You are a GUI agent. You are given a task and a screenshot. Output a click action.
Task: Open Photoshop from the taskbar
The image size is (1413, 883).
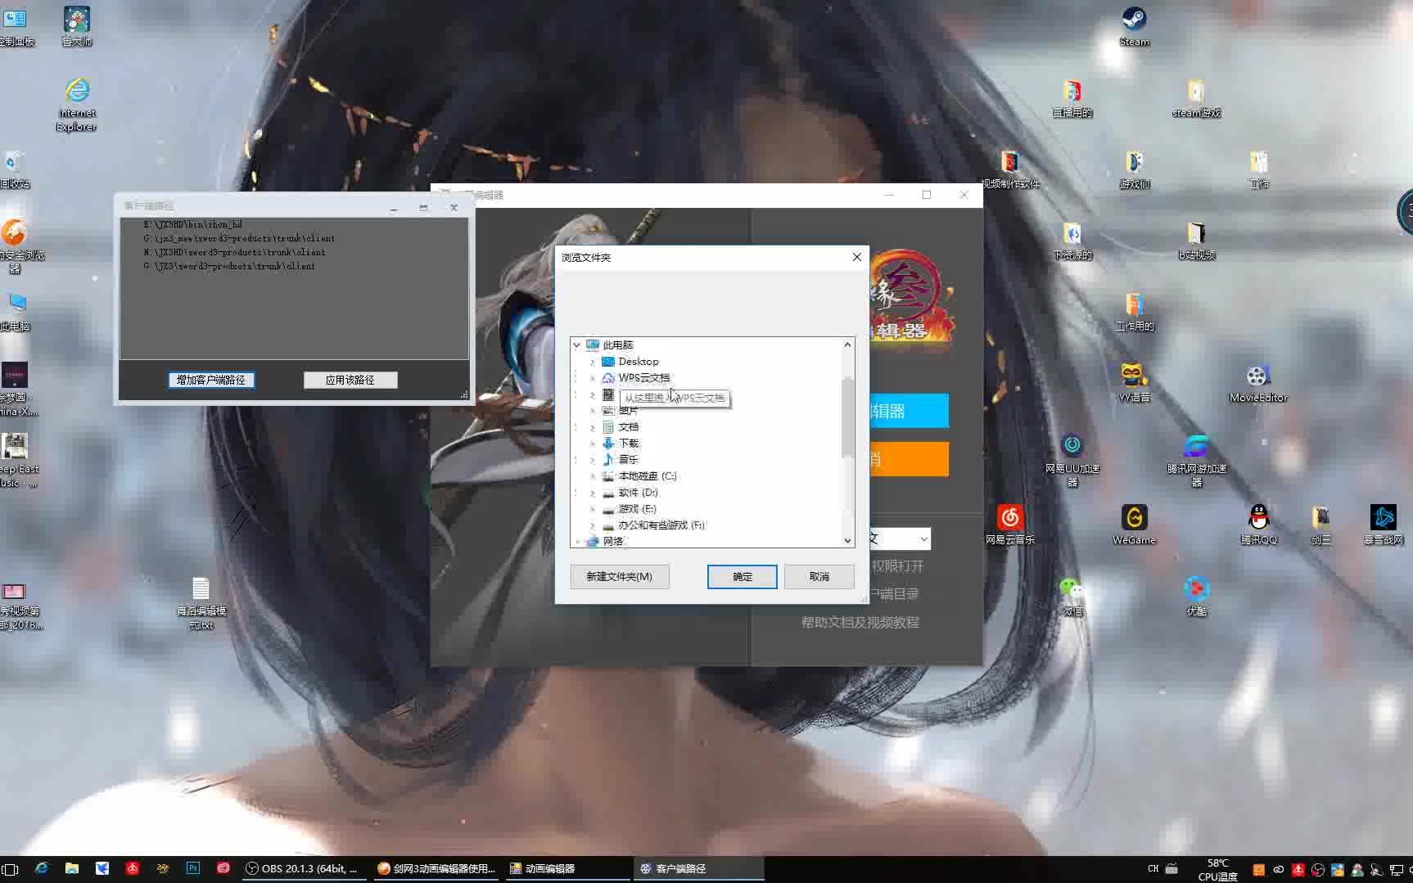click(193, 868)
